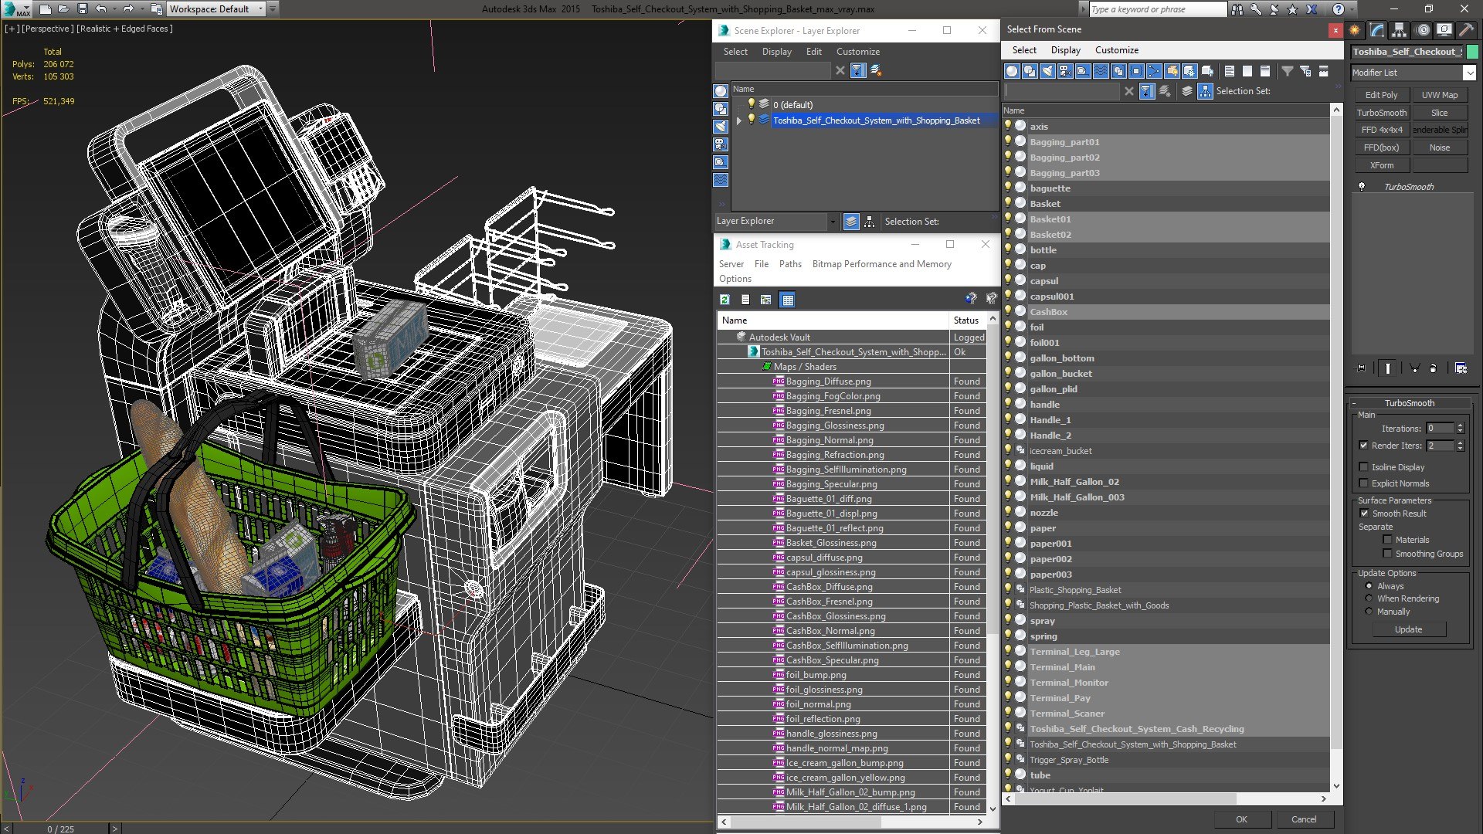Switch Asset Tracking to table view
Screen dimensions: 1483x834
pyautogui.click(x=787, y=300)
